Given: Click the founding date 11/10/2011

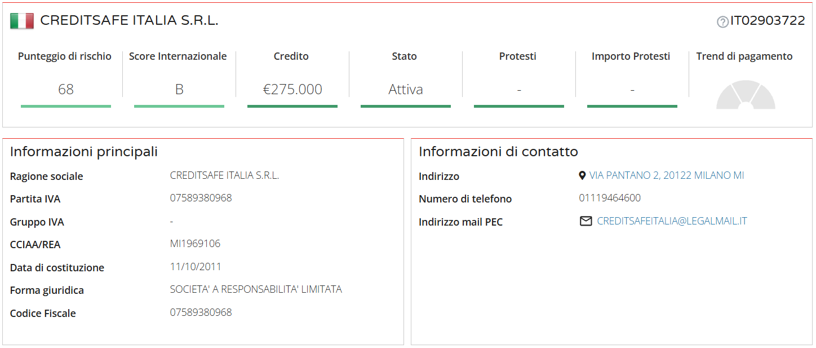Looking at the screenshot, I should click(196, 266).
